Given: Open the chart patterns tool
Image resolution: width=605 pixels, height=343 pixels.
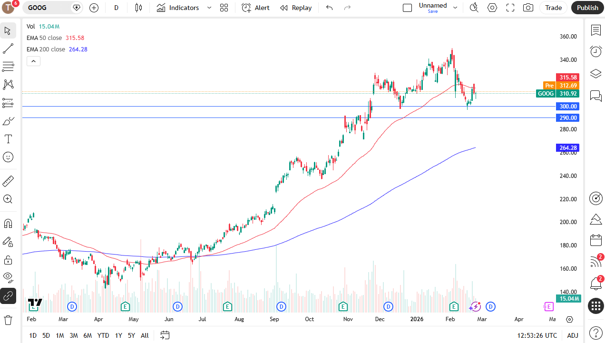Looking at the screenshot, I should [8, 85].
